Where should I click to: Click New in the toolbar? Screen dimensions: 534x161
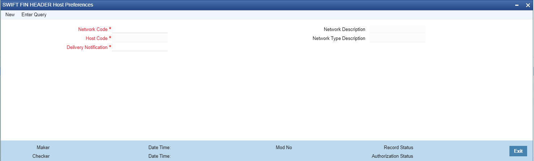click(x=10, y=15)
